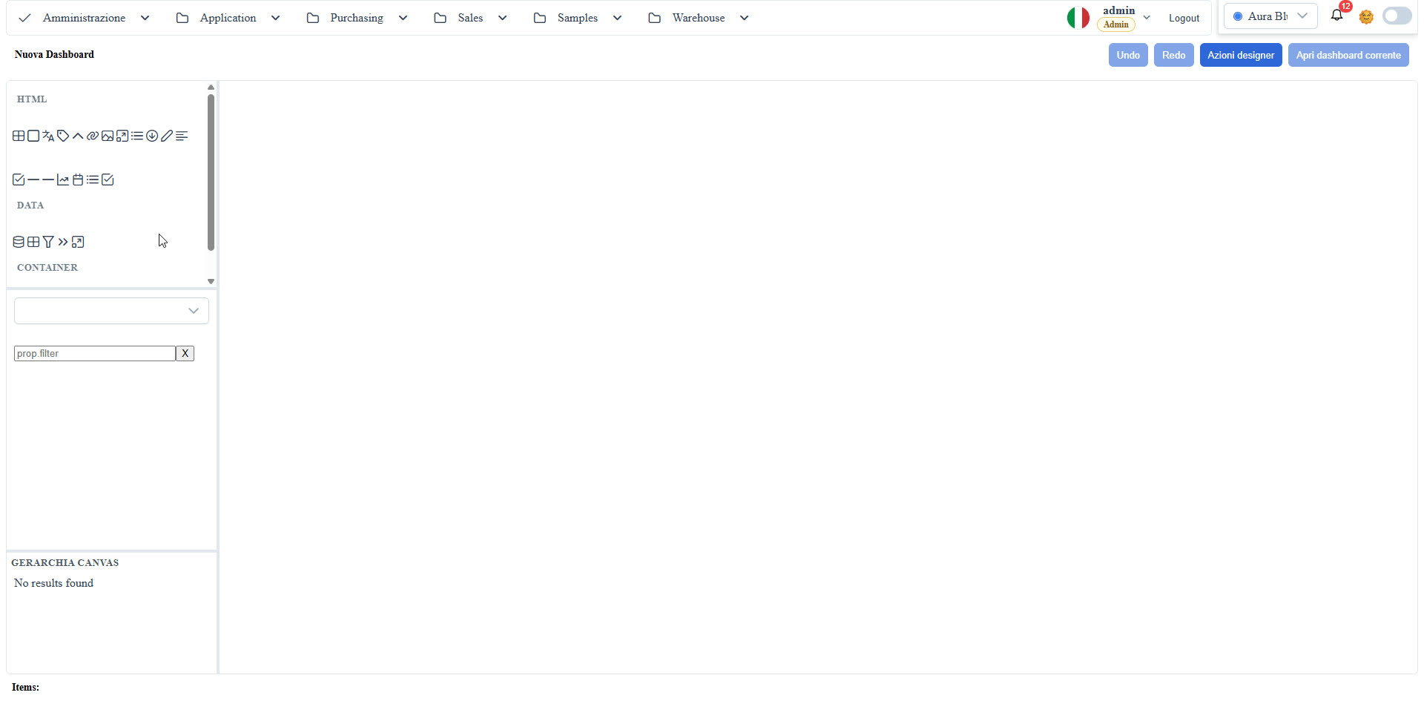
Task: Click the No results found text
Action: [x=53, y=583]
